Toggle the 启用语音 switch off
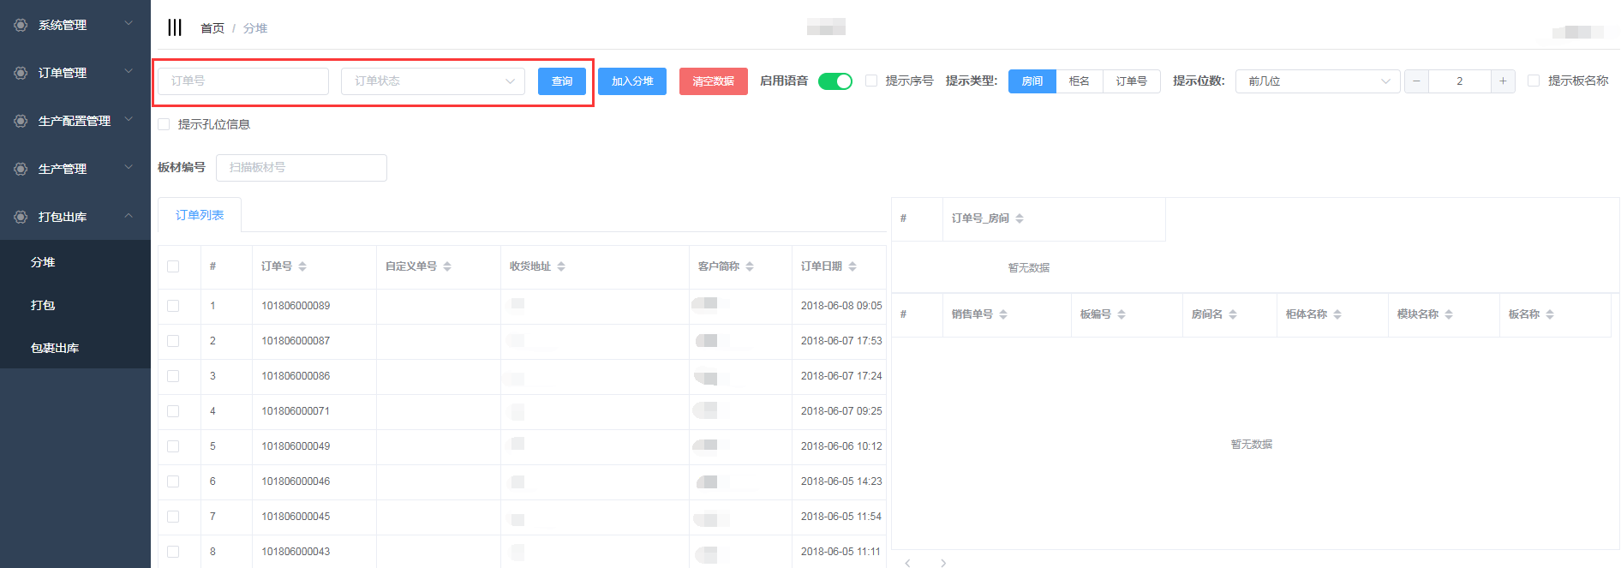This screenshot has width=1621, height=568. pyautogui.click(x=834, y=81)
